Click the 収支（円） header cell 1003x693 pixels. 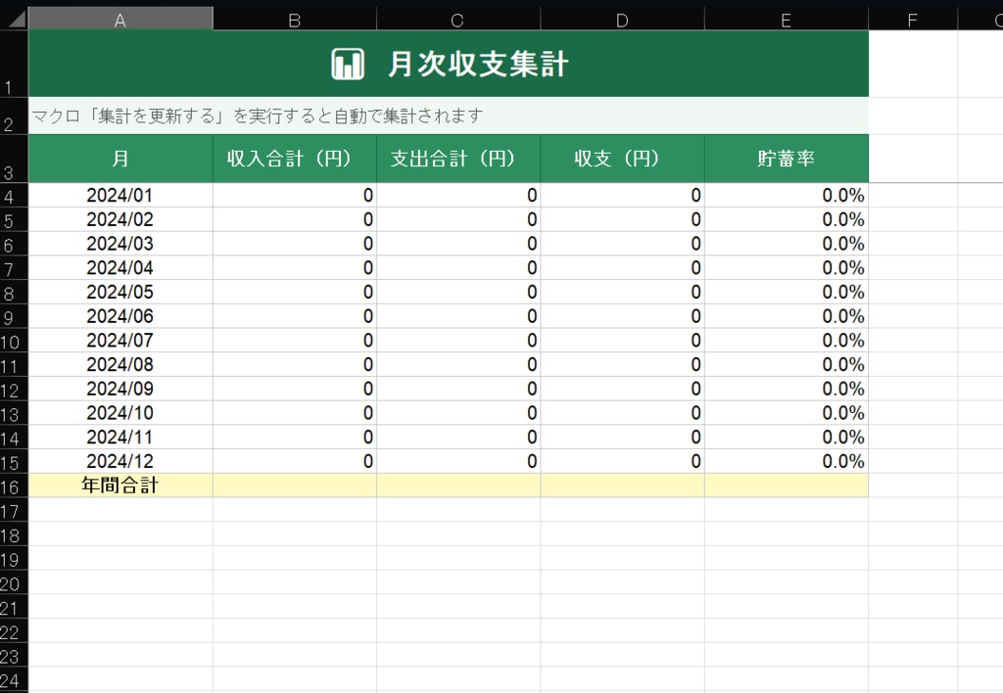click(622, 159)
